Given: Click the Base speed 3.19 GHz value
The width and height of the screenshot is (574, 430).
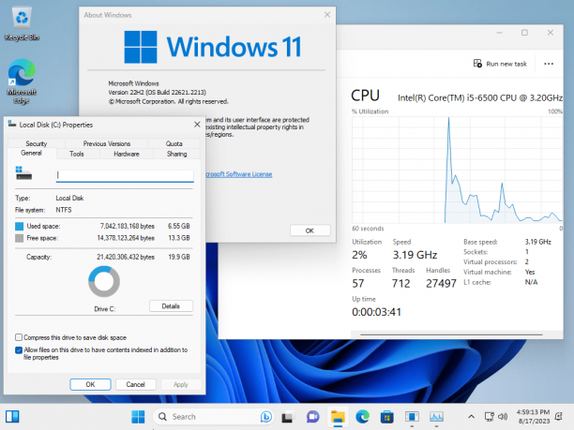Looking at the screenshot, I should coord(538,242).
